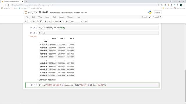
Task: Move selected cell down arrow
Action: click(49, 21)
